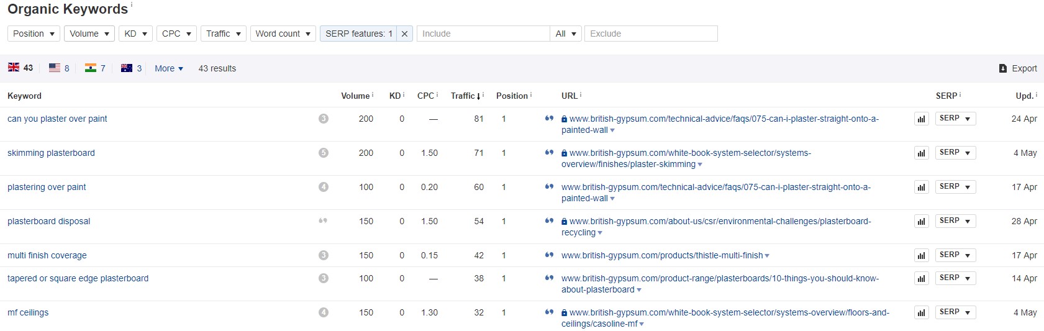
Task: Click the Exclude keywords input field
Action: pos(650,34)
